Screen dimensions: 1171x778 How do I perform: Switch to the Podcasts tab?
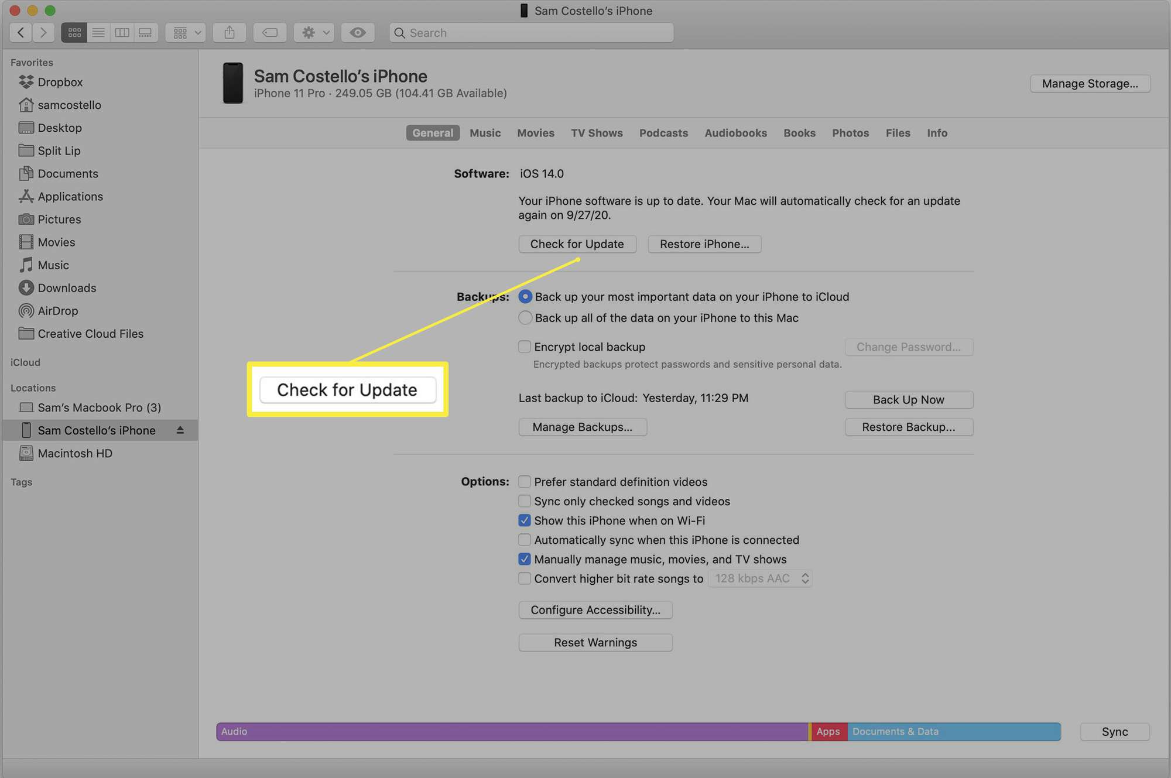[x=663, y=133]
